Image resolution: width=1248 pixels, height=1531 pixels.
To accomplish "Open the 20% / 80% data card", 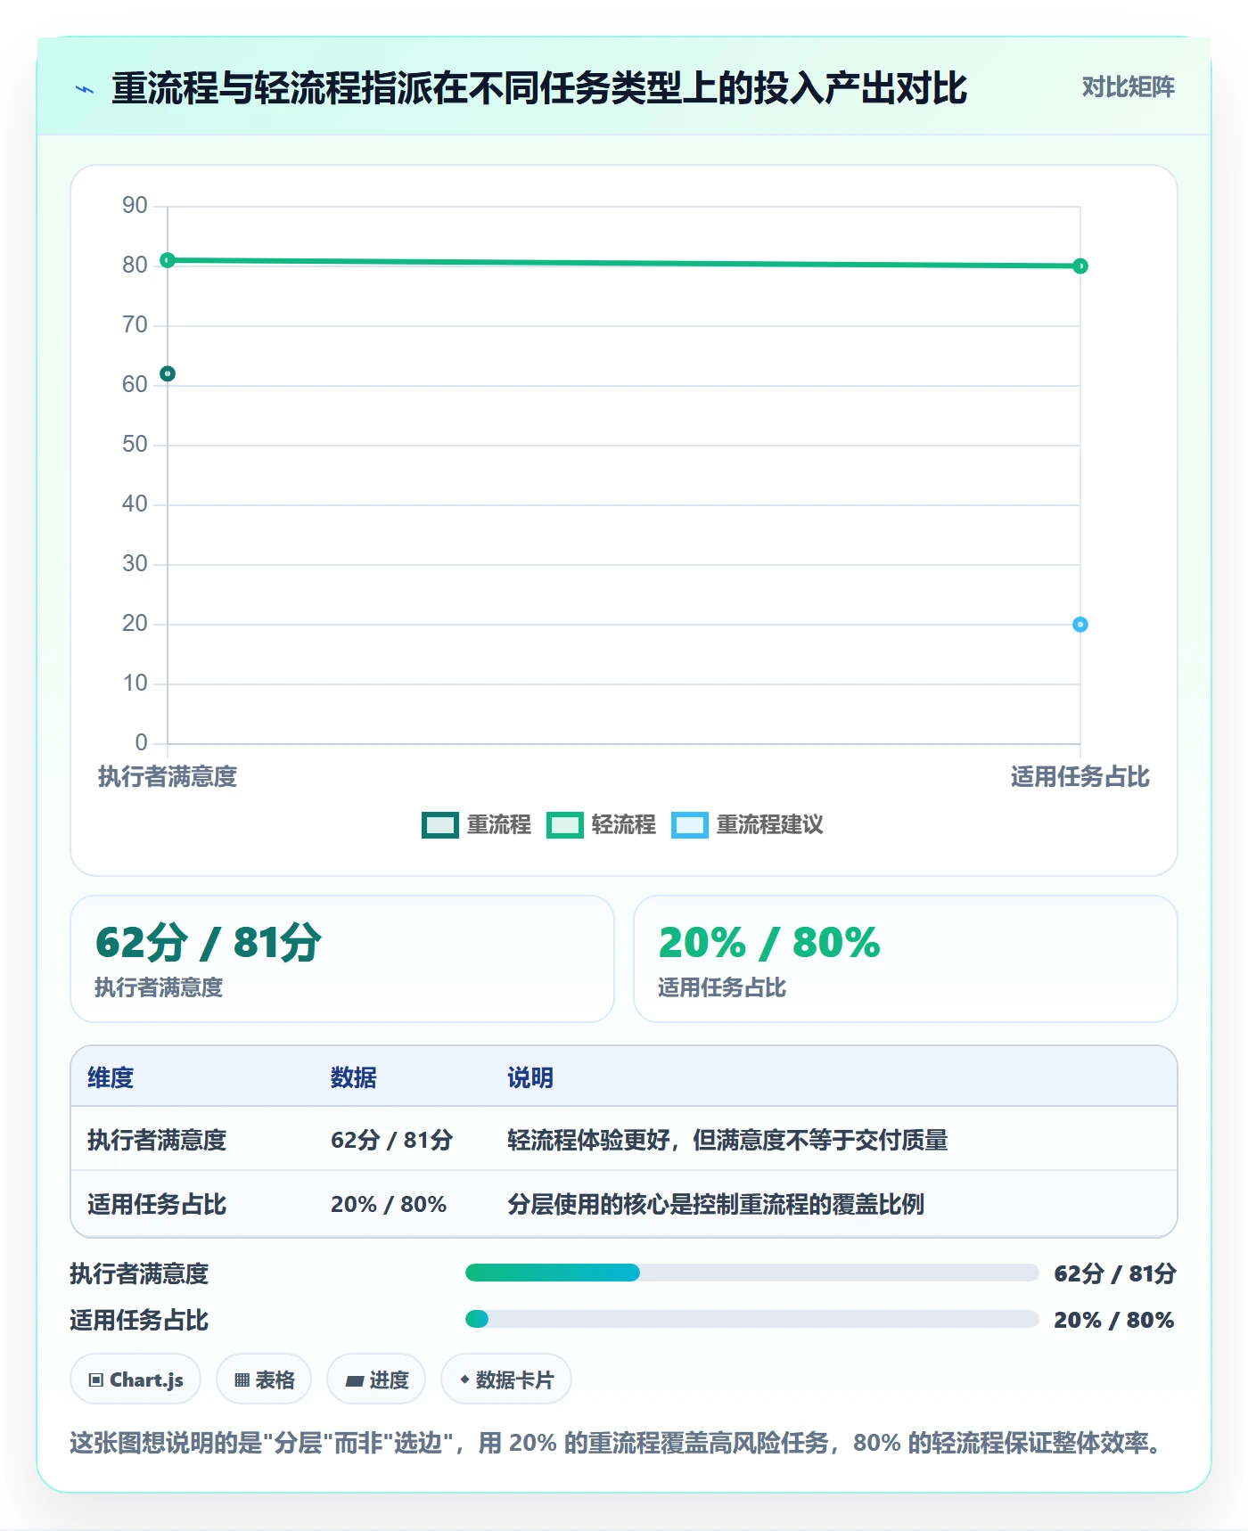I will pos(906,959).
